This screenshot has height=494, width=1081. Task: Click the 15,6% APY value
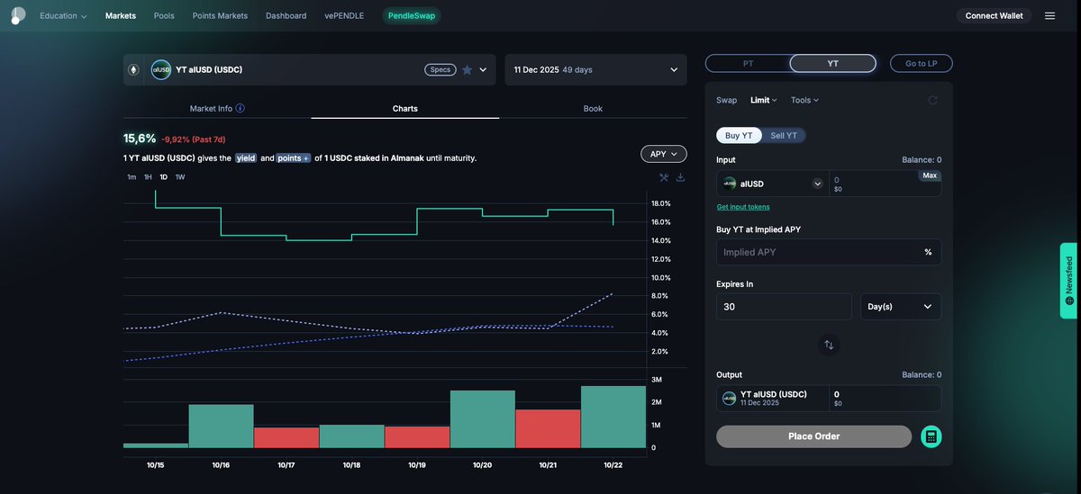(x=140, y=139)
